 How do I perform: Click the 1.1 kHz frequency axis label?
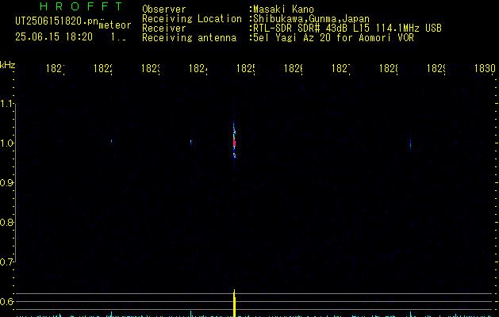click(7, 103)
